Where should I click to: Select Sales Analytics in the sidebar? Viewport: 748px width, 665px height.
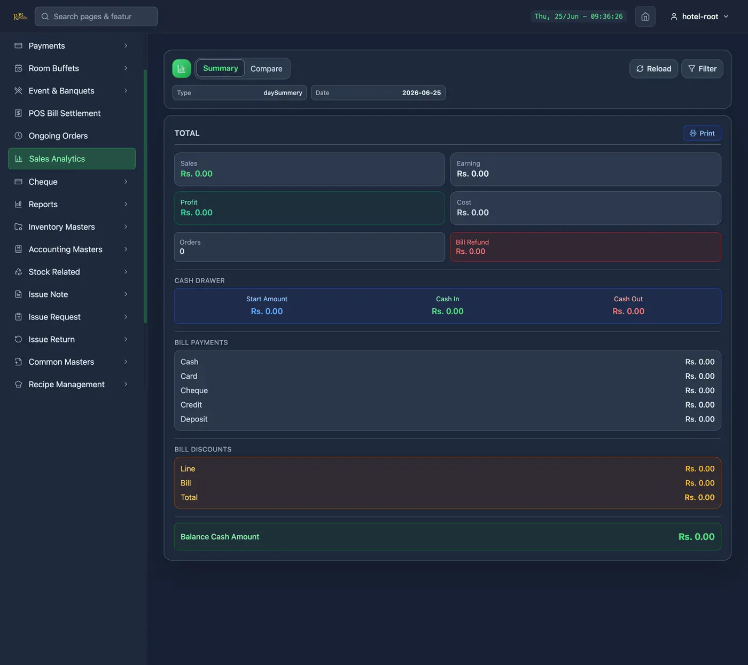click(x=72, y=159)
